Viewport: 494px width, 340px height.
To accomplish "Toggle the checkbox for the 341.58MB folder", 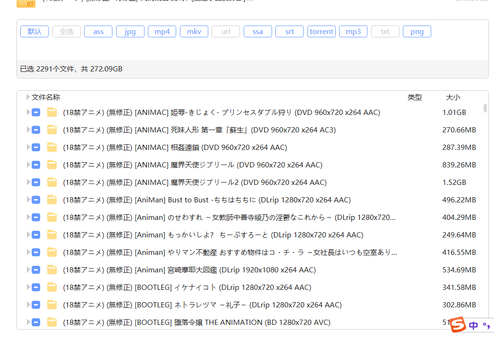I will coord(36,288).
